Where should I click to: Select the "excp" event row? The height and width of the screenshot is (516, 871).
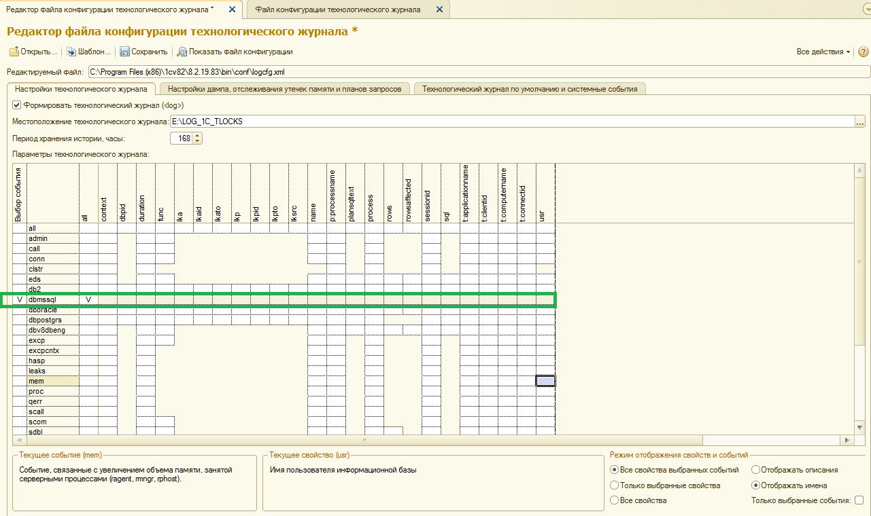53,340
